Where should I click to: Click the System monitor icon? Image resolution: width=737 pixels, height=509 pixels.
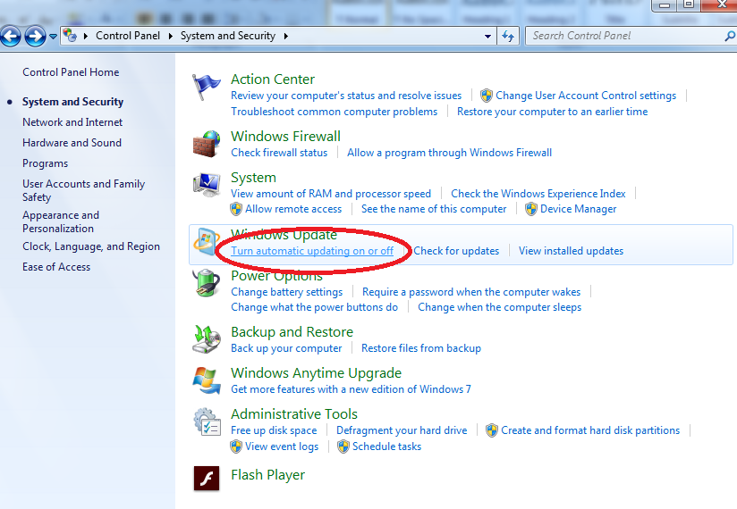click(207, 185)
